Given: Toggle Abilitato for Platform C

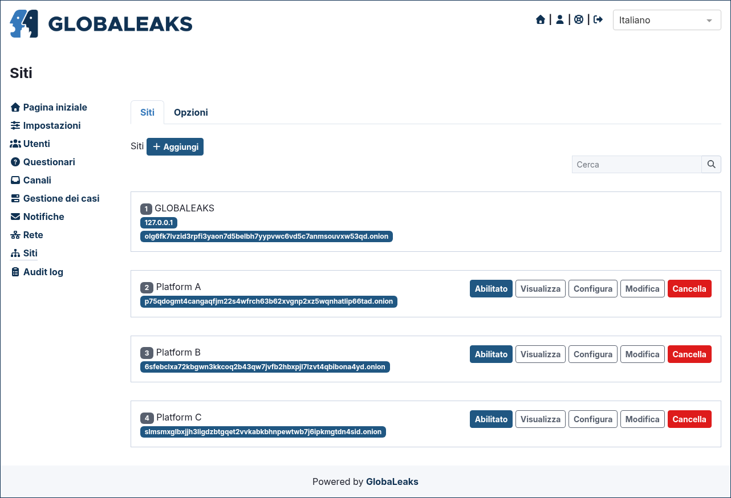Looking at the screenshot, I should click(491, 419).
